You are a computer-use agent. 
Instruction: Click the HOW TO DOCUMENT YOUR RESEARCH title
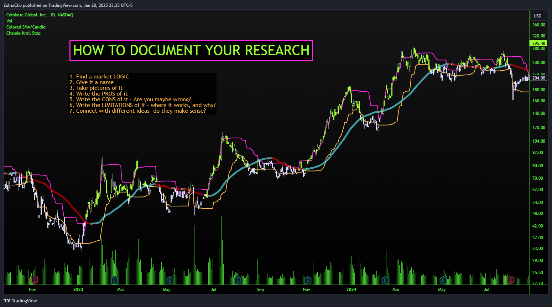191,50
